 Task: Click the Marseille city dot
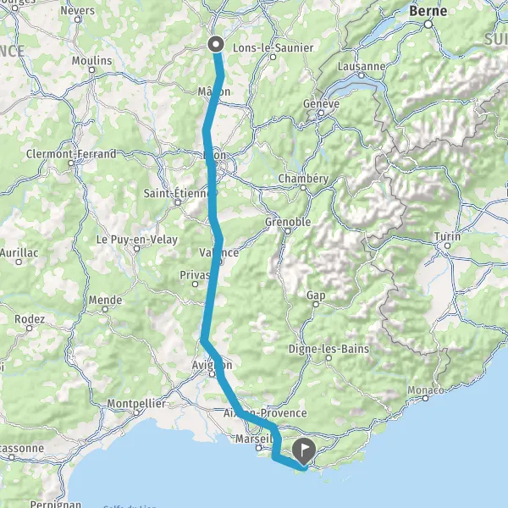pyautogui.click(x=258, y=448)
